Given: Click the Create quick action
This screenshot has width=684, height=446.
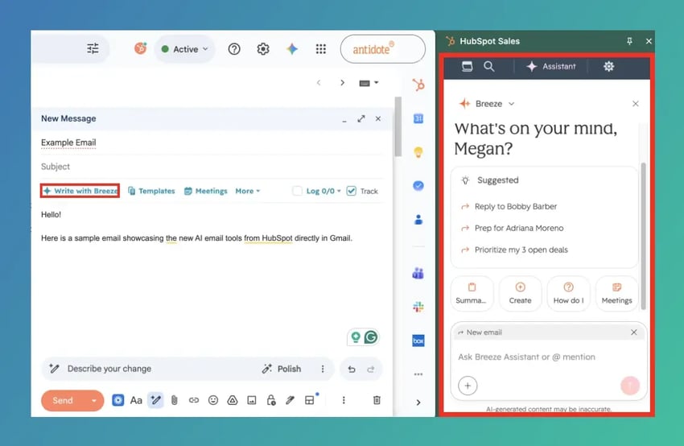Looking at the screenshot, I should pos(520,294).
